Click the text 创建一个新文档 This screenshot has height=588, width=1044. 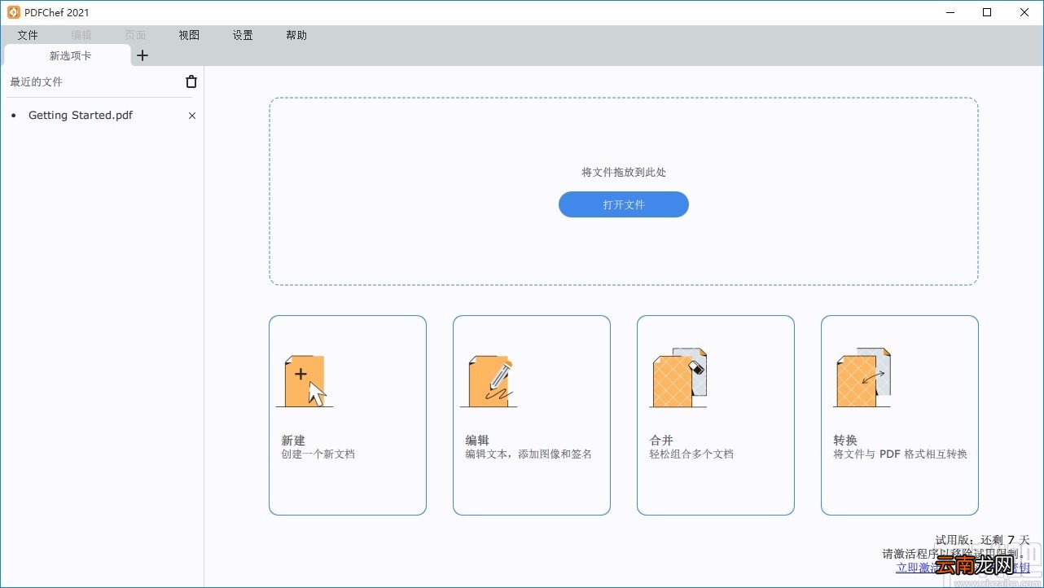click(318, 454)
